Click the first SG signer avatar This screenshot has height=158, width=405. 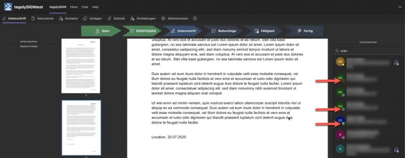click(340, 78)
